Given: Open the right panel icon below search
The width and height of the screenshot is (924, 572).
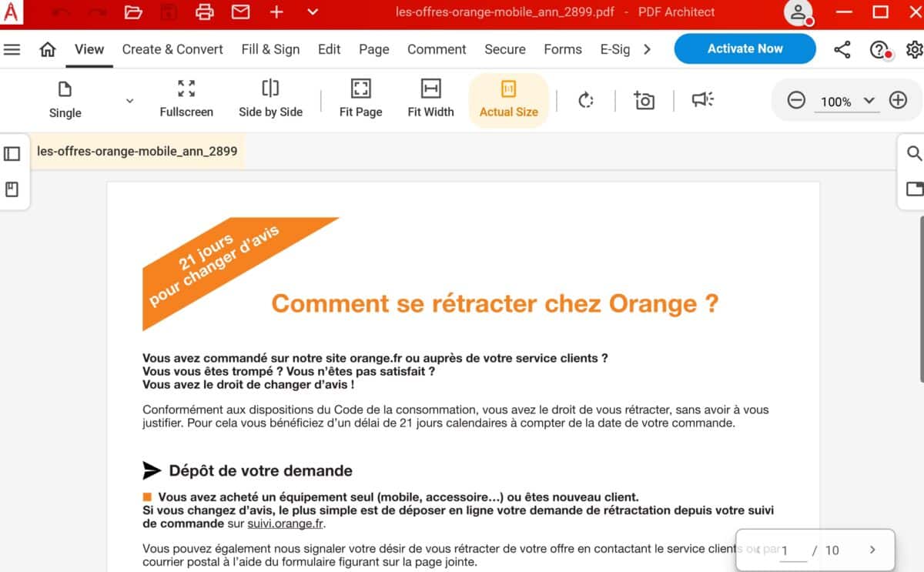Looking at the screenshot, I should 914,189.
